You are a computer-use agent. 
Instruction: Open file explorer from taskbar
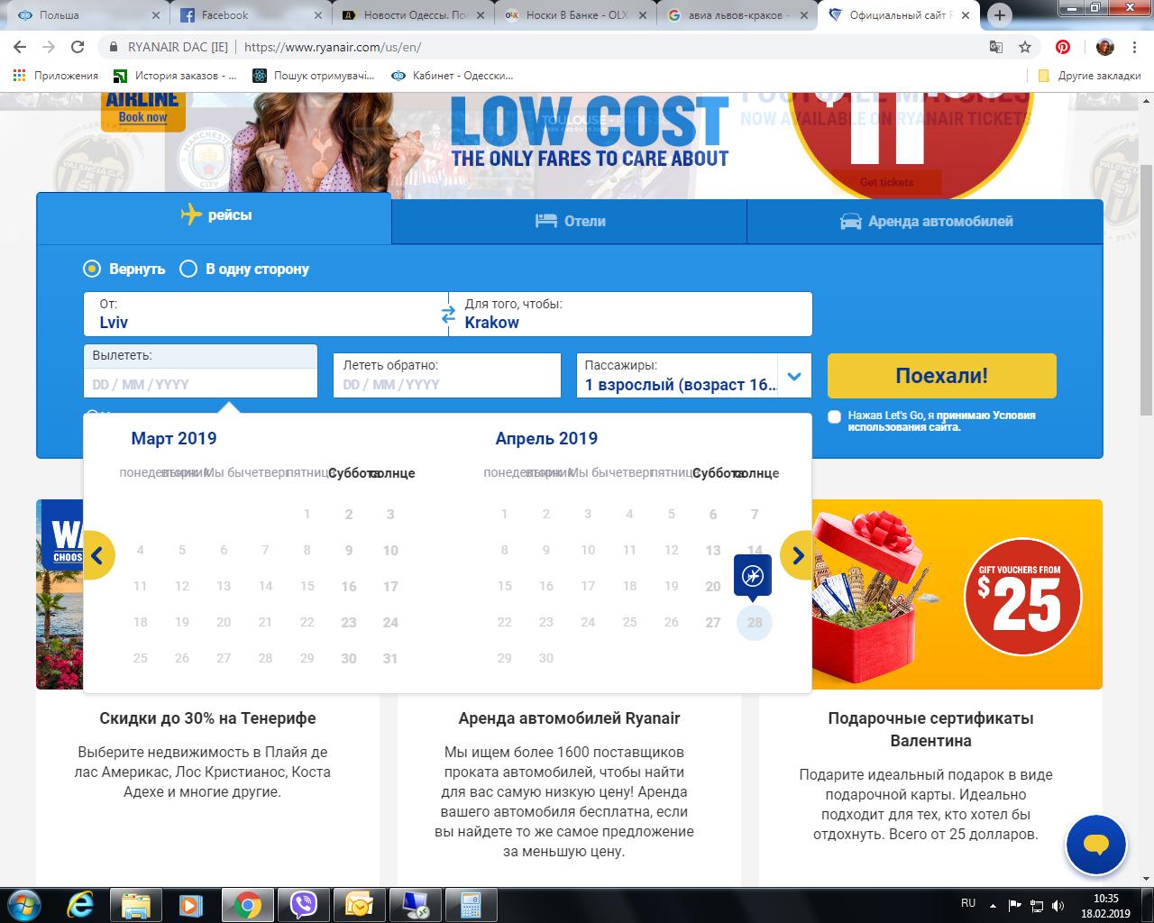(x=136, y=904)
